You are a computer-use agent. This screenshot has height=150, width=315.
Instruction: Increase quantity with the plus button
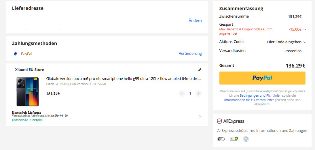198,93
